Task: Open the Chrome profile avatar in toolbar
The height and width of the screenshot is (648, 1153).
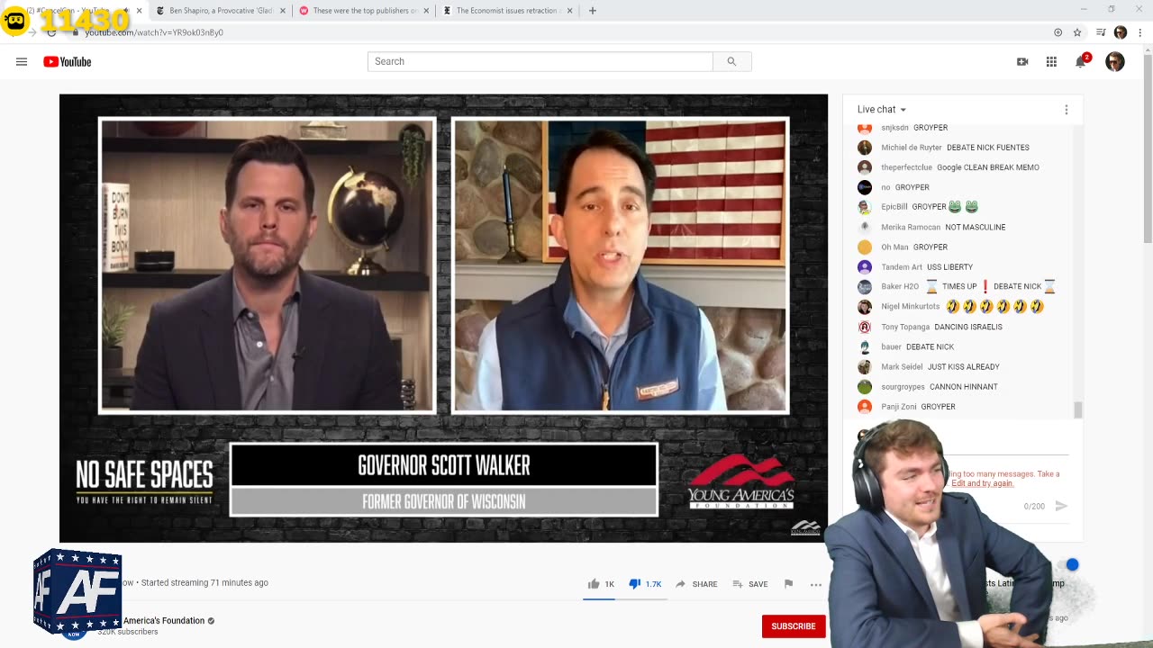Action: click(1121, 32)
